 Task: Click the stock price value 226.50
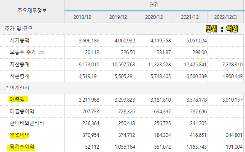pyautogui.click(x=128, y=52)
